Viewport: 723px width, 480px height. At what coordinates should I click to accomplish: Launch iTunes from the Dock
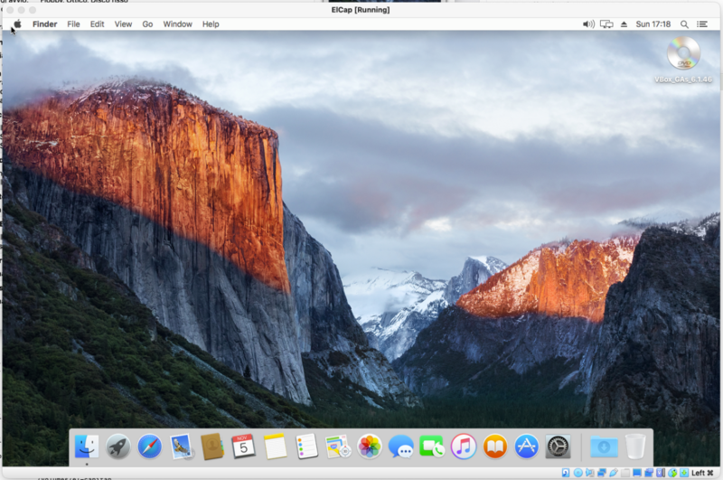464,446
